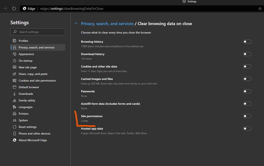The image size is (264, 166).
Task: Click the back arrow beside Privacy breadcrumb
Action: click(76, 24)
